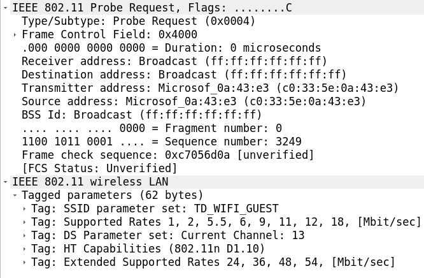Collapse the IEEE 802.11 wireless LAN section
The width and height of the screenshot is (424, 278).
point(6,182)
